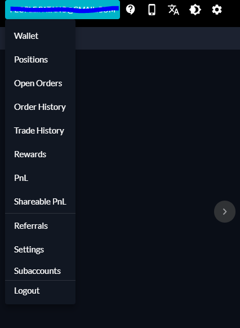This screenshot has width=240, height=328.
Task: Collapse the account email dropdown button
Action: (x=63, y=10)
